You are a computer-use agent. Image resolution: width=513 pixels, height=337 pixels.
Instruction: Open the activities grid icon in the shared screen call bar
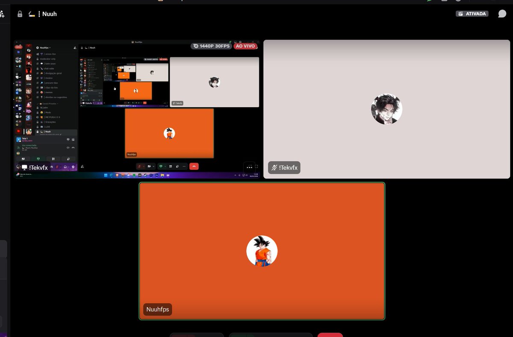pyautogui.click(x=171, y=166)
